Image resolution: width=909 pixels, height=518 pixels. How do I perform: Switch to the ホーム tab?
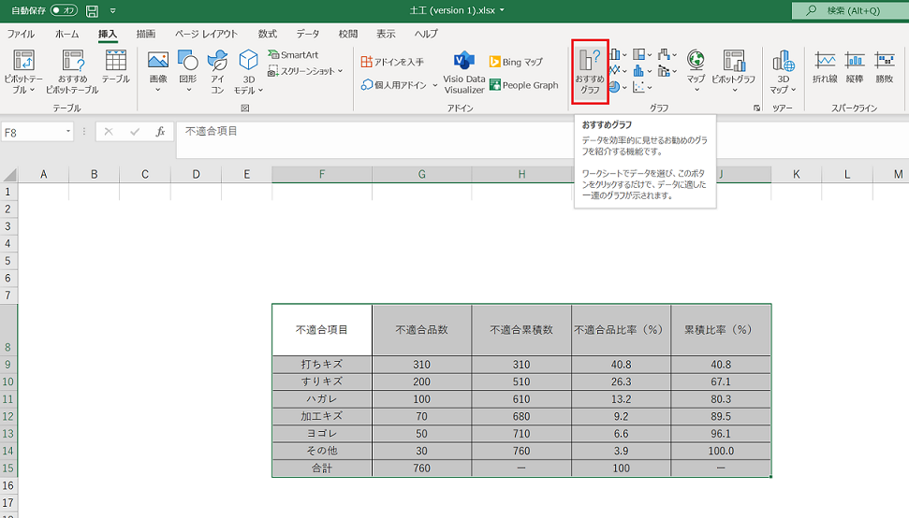[67, 34]
